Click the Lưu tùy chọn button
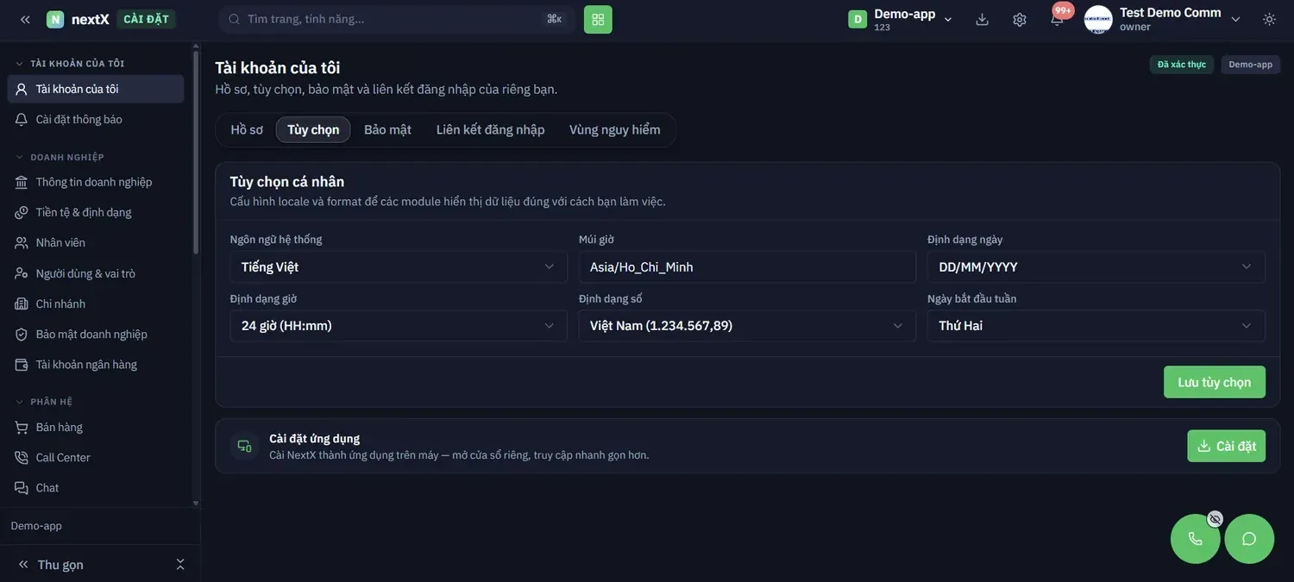 click(1215, 382)
